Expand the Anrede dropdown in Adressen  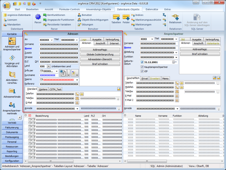pos(77,109)
